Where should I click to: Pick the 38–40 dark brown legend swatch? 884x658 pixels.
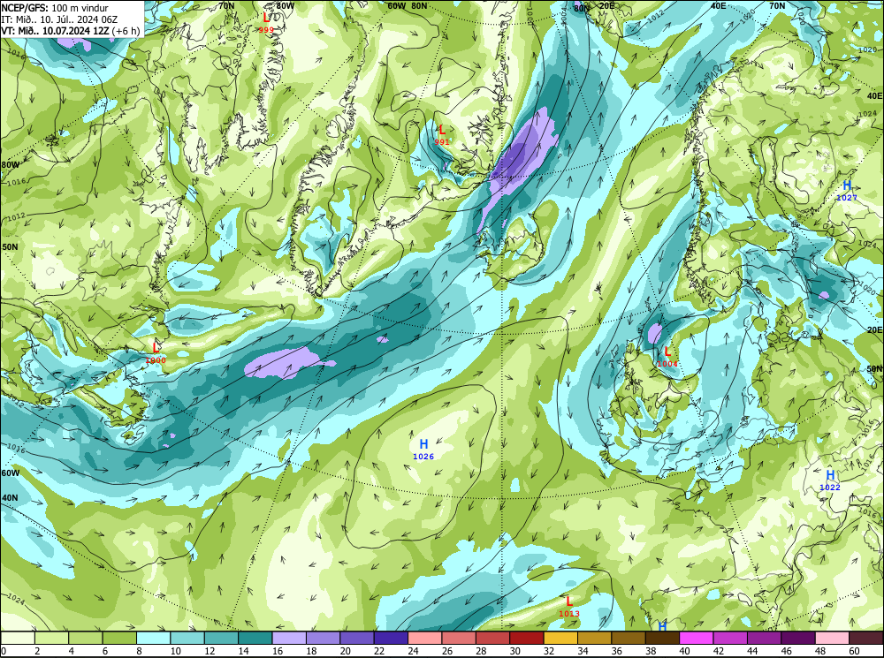[x=662, y=638]
